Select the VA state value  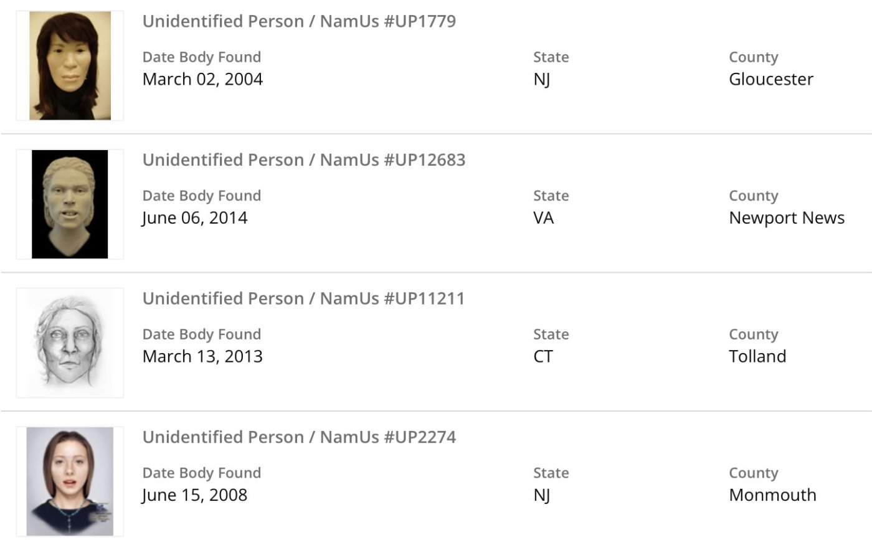[x=543, y=218]
